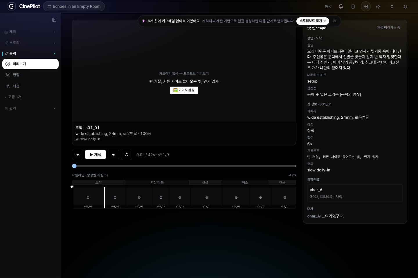Click the playback progress slider handle
Viewport: 418px width, 278px height.
click(74, 166)
